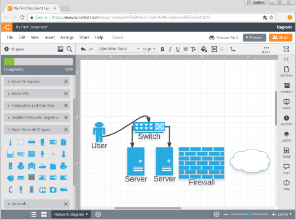Open the Theme panel
Screen dimensions: 296x220
pos(287,153)
